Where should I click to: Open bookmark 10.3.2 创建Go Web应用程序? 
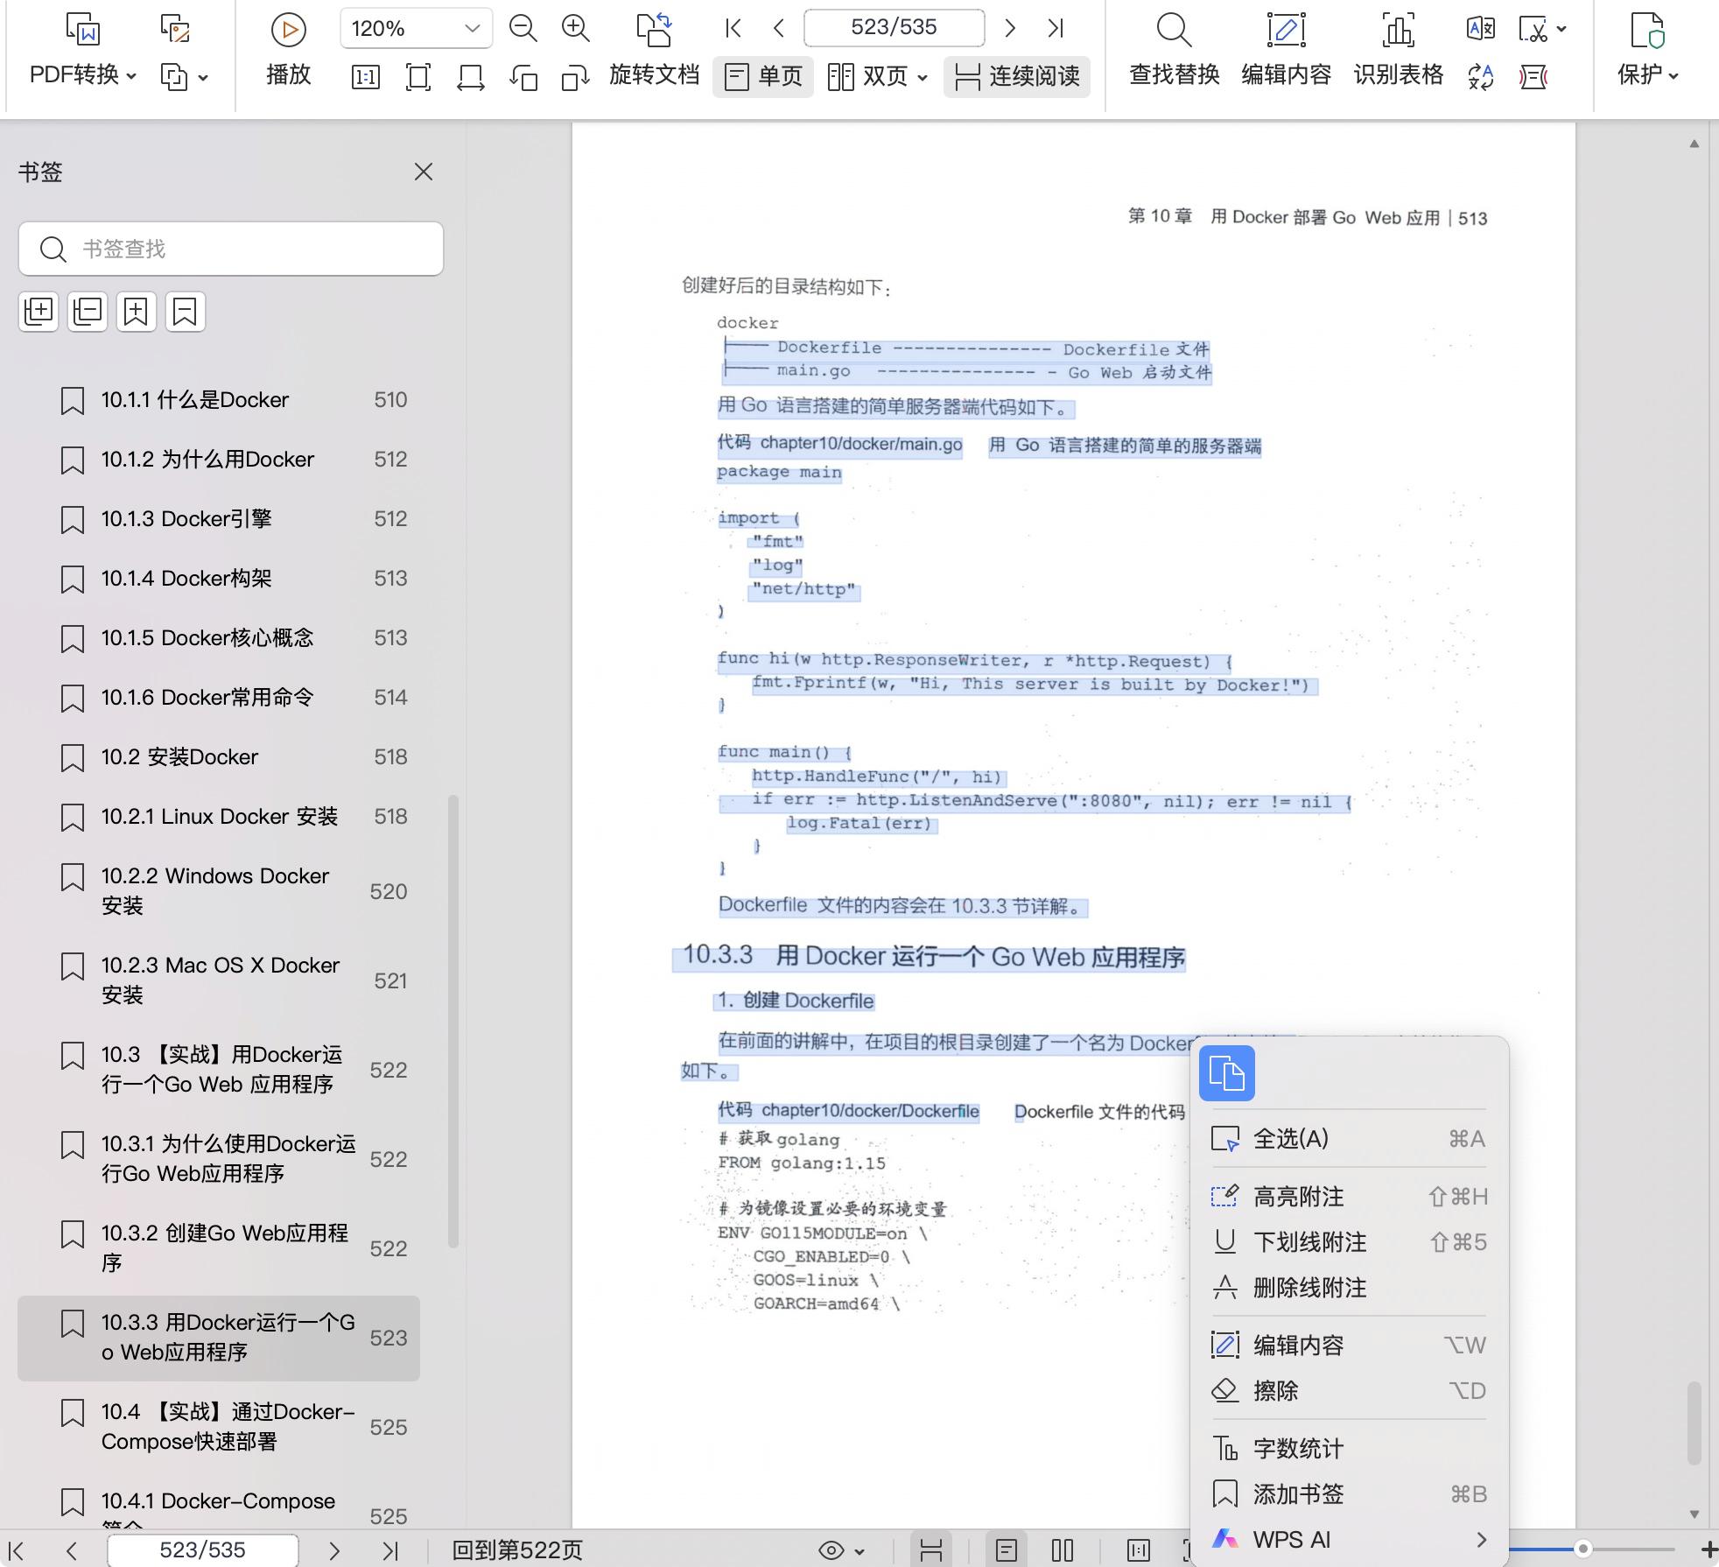coord(219,1247)
